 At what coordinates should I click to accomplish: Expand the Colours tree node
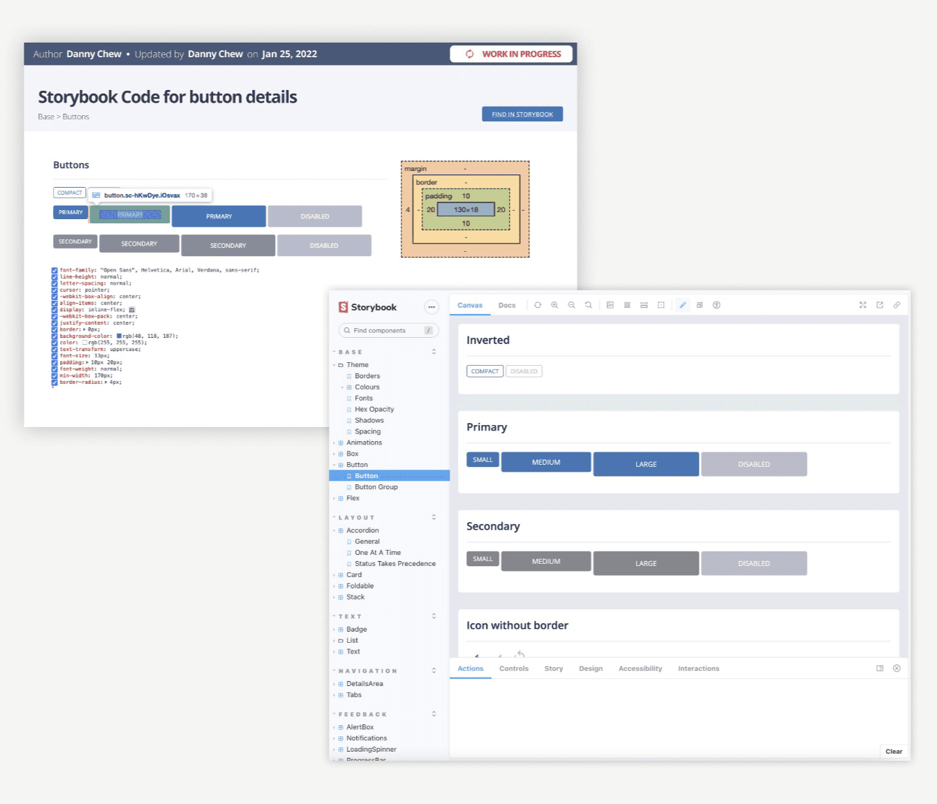[x=342, y=387]
